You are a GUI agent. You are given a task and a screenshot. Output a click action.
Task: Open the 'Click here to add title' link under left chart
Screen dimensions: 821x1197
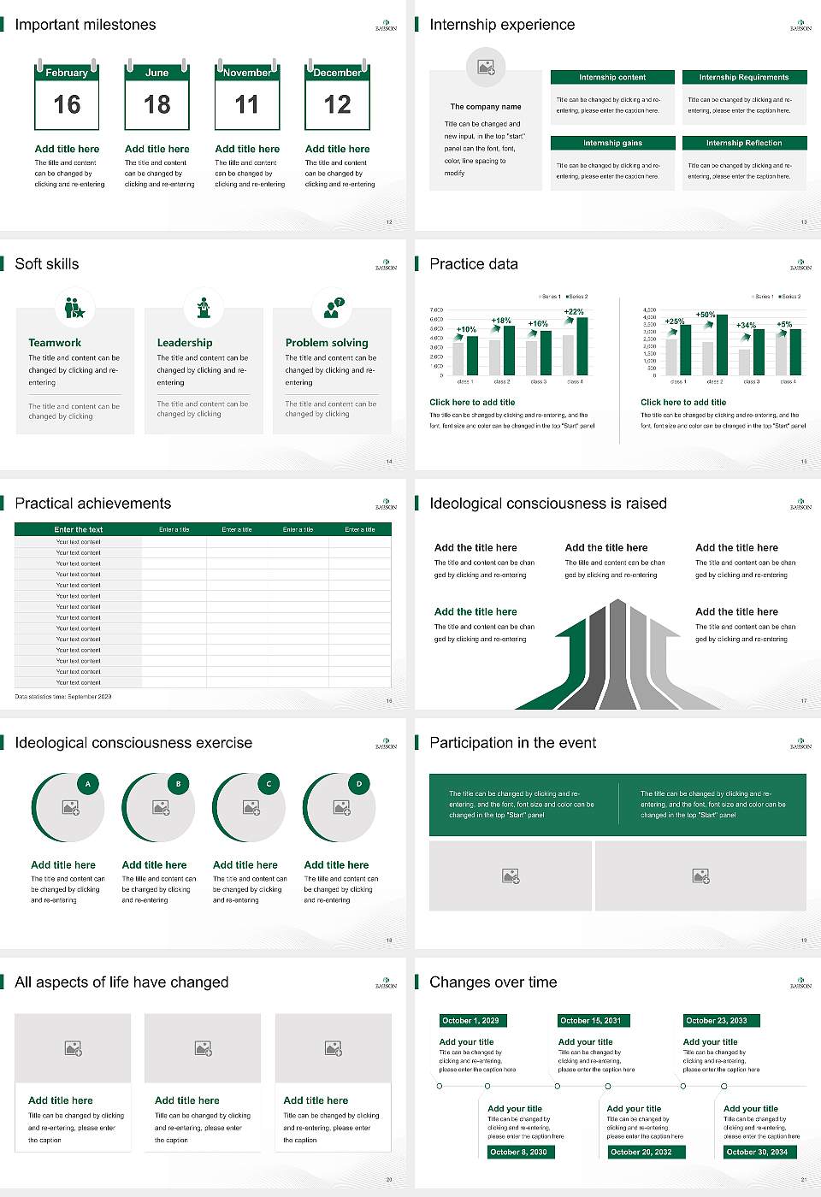click(x=473, y=401)
